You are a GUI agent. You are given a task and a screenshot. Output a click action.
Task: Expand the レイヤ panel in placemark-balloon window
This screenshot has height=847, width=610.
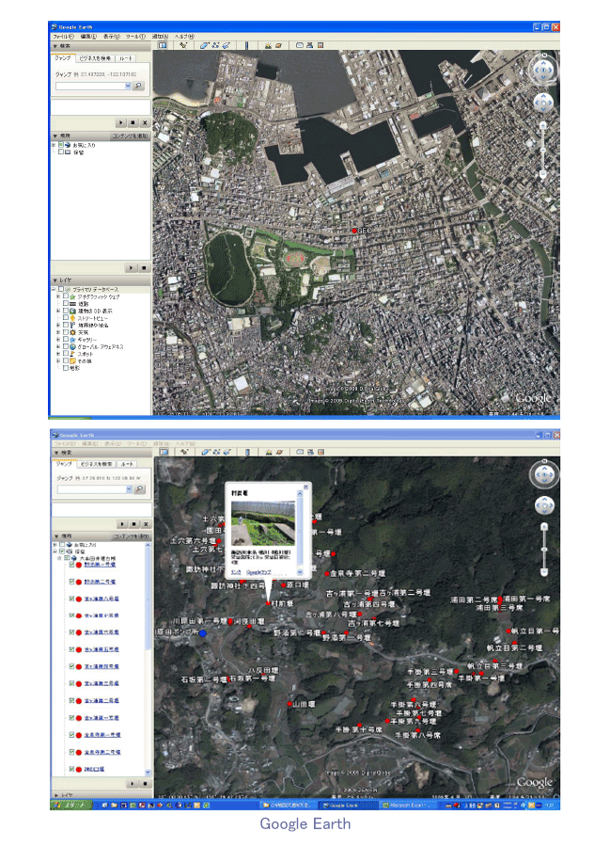click(x=56, y=794)
